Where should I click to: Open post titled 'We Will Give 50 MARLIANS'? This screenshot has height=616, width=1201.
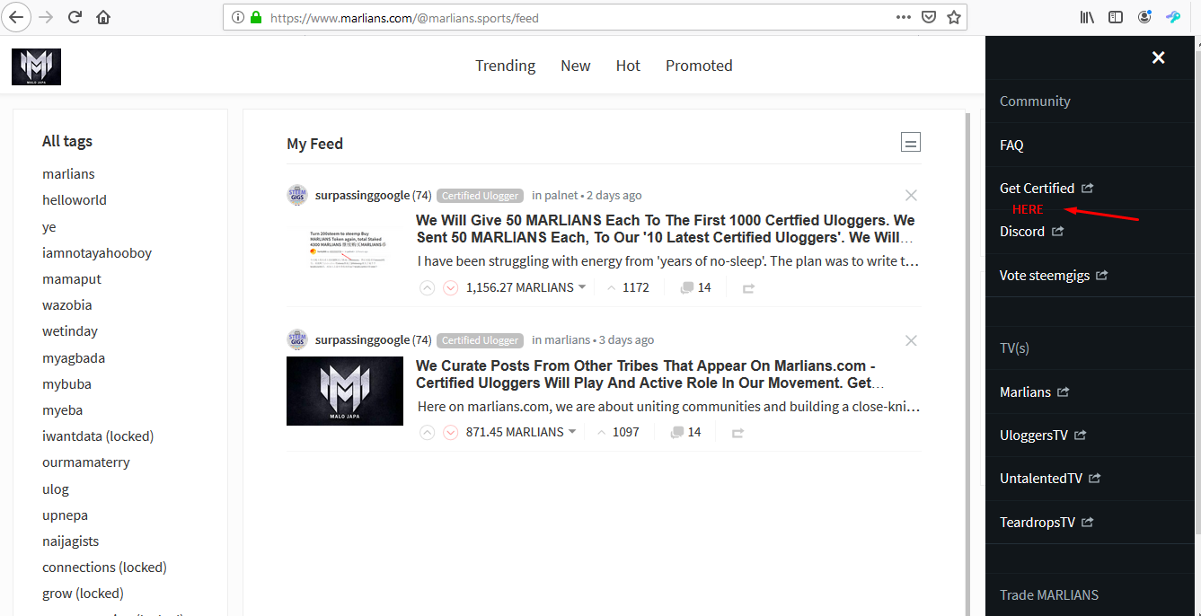coord(666,229)
